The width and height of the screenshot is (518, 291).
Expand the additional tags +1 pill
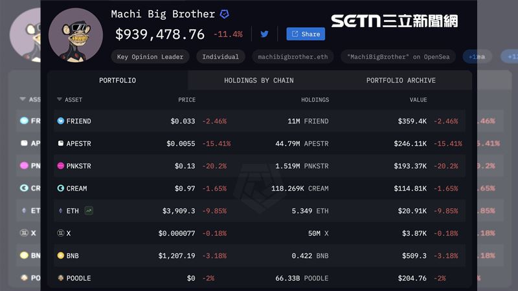pos(477,57)
